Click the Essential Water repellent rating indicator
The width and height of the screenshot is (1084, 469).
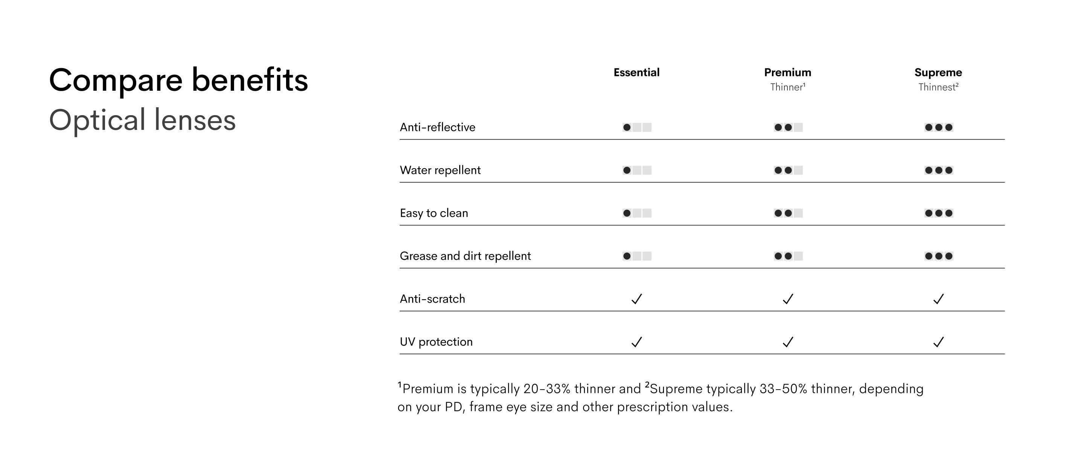pos(637,170)
